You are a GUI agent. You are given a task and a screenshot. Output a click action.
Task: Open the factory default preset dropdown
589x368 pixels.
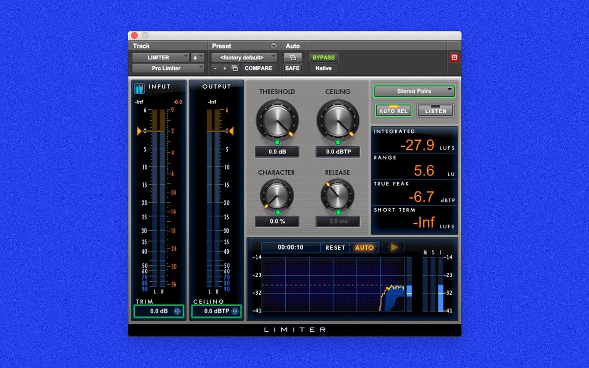244,57
